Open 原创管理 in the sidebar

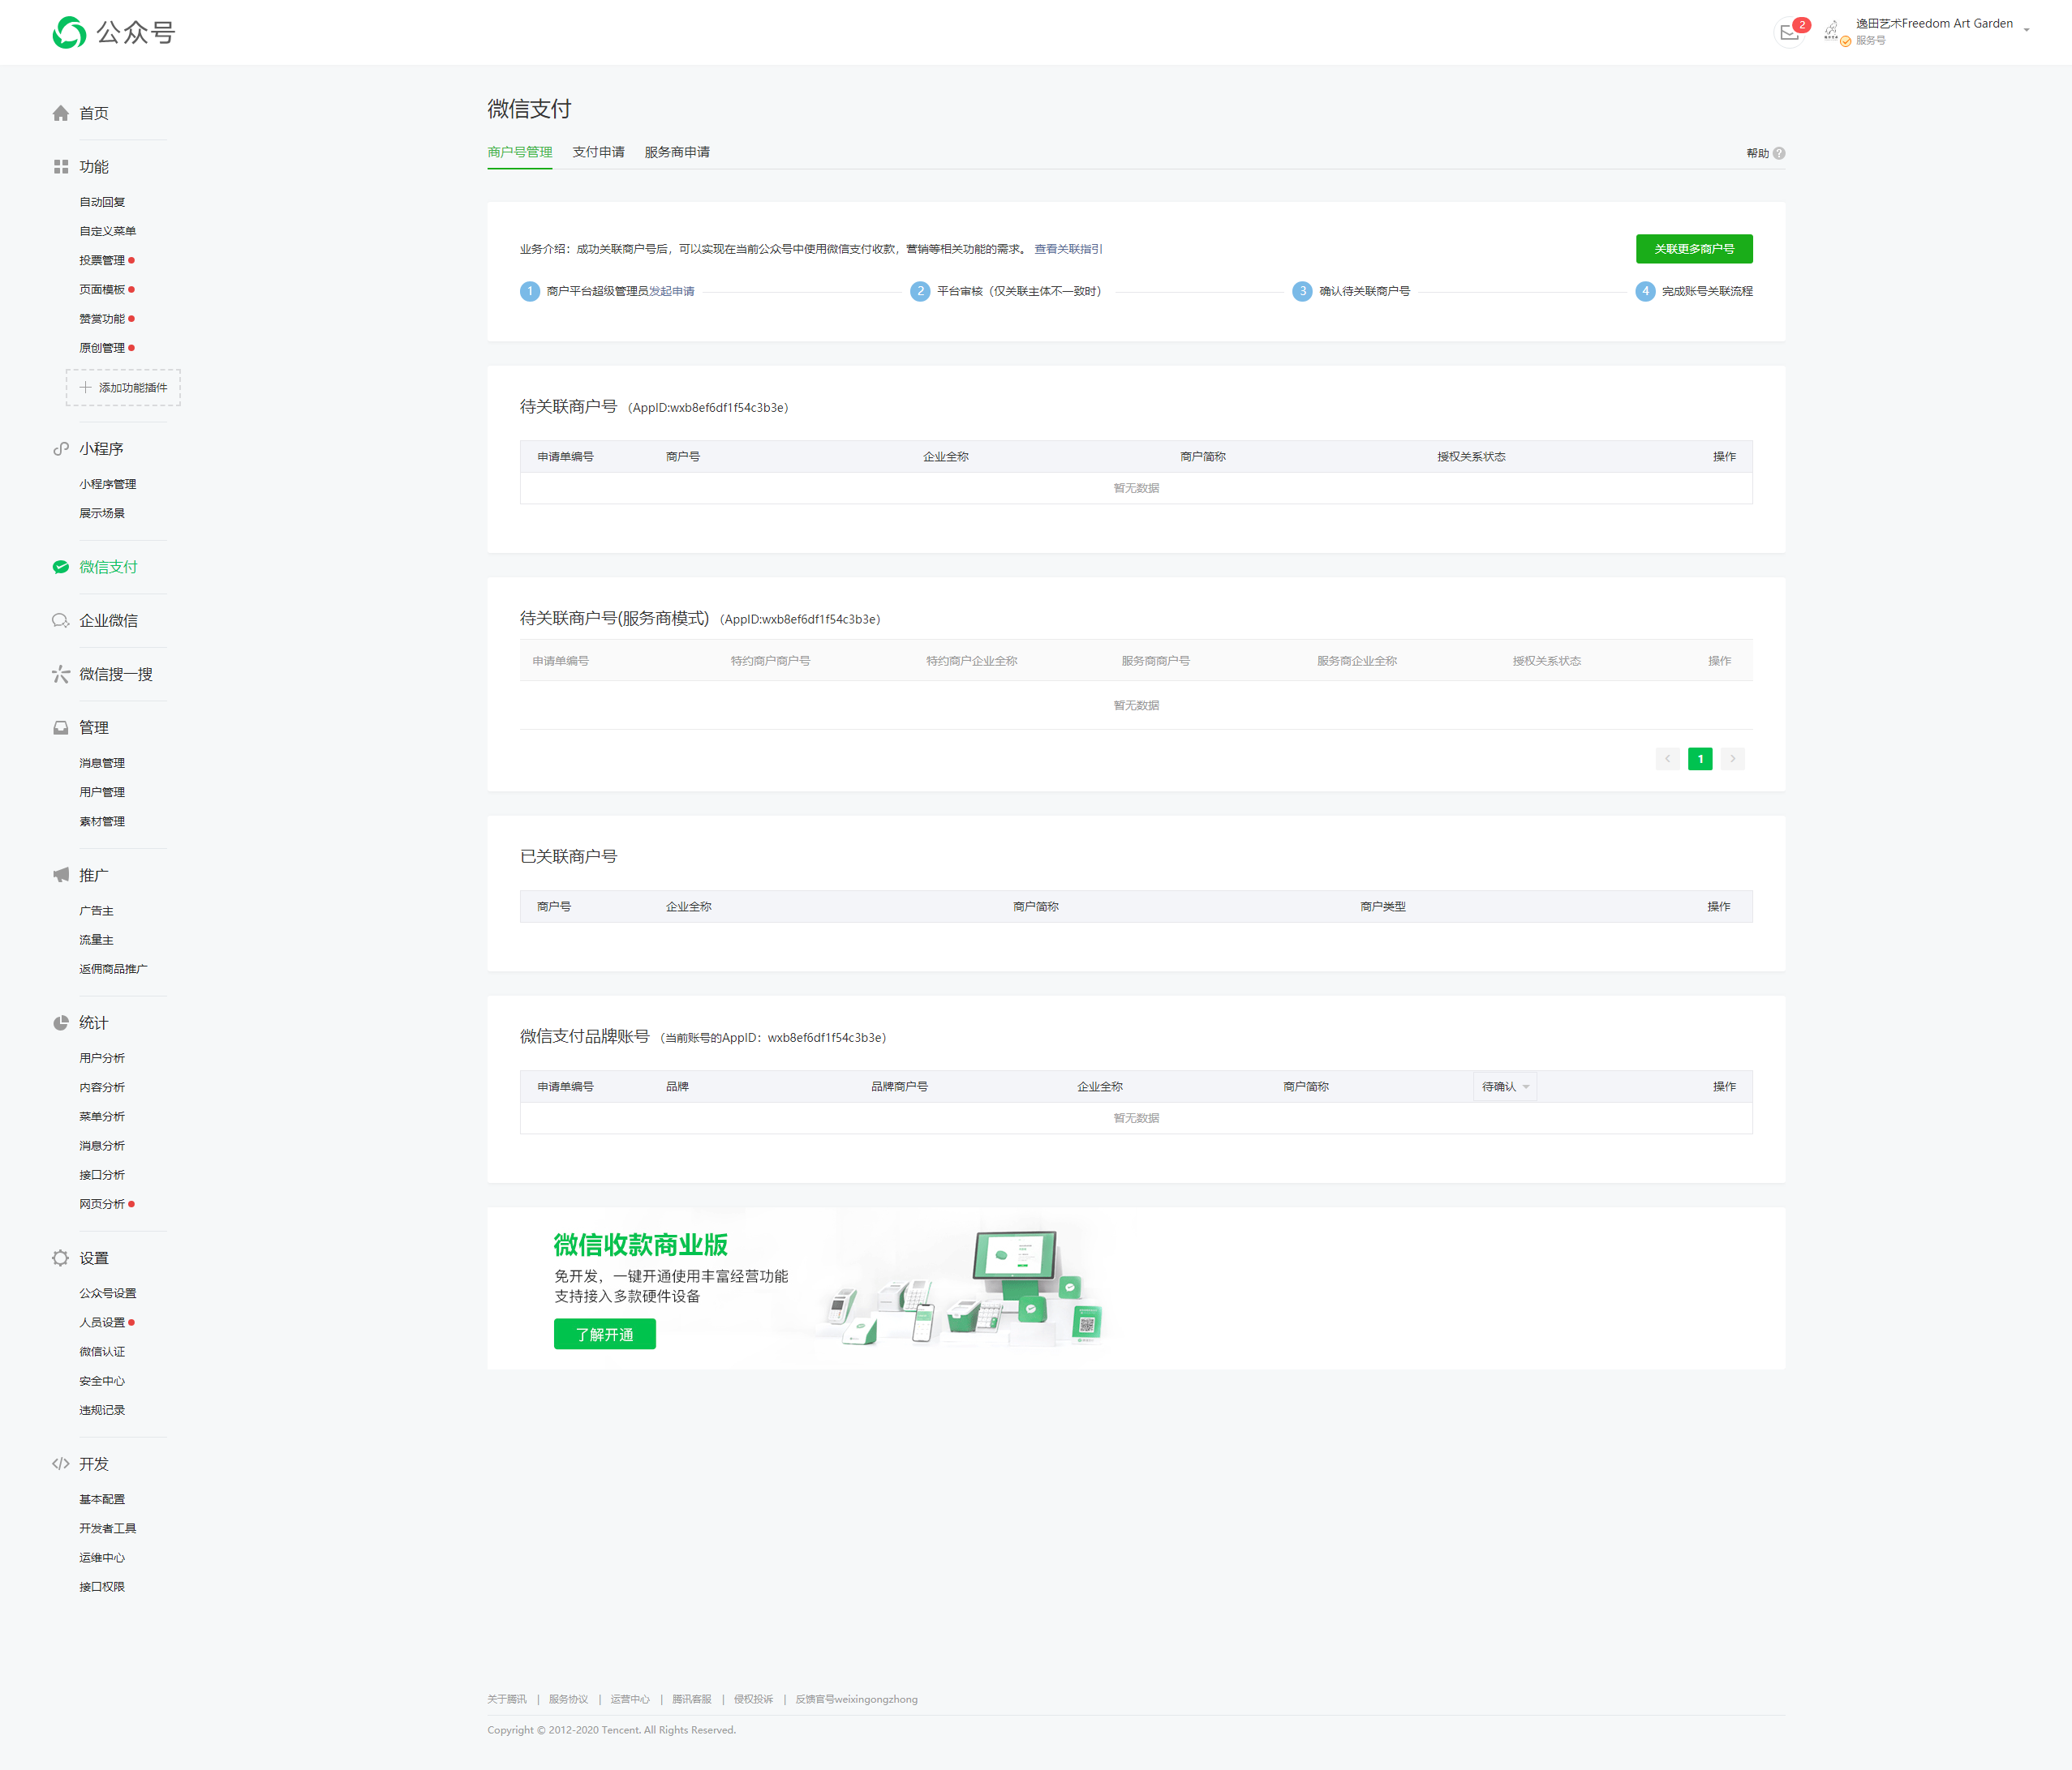(102, 348)
